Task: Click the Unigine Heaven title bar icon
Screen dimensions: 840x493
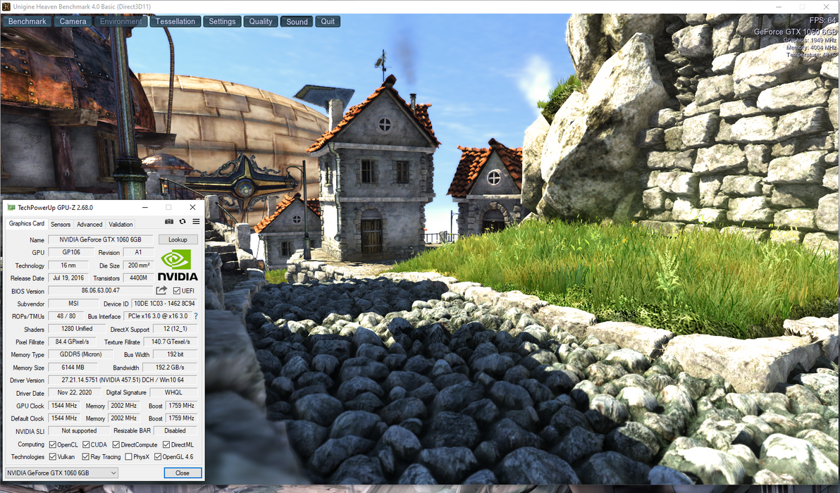Action: coord(6,6)
